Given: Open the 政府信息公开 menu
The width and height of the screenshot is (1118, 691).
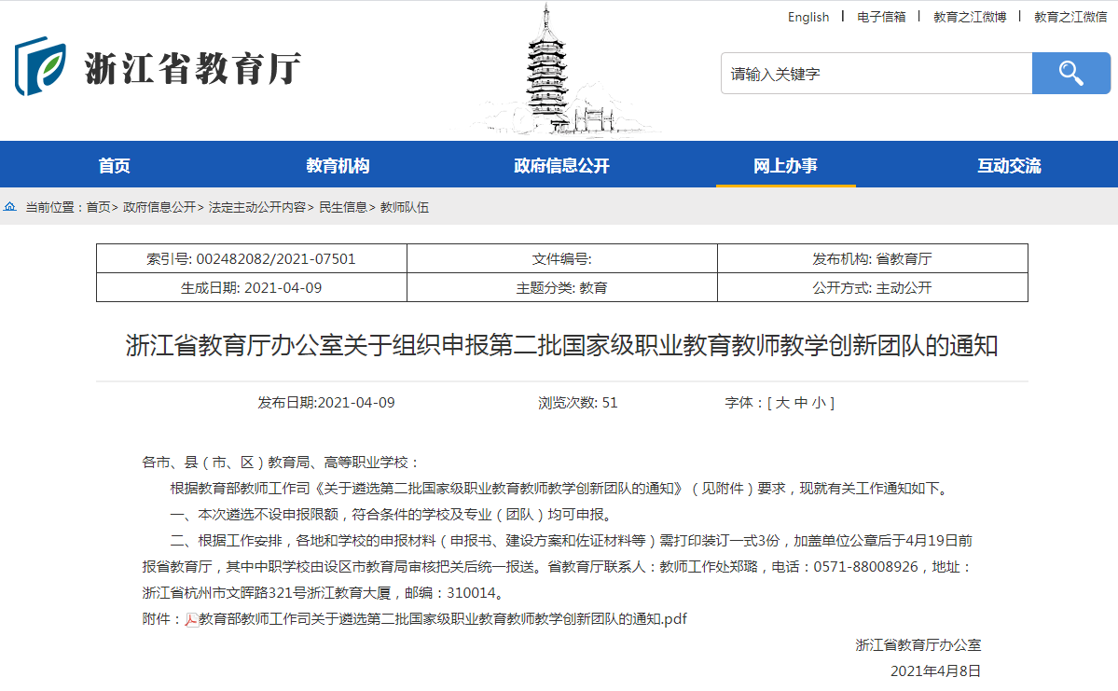Looking at the screenshot, I should tap(560, 164).
